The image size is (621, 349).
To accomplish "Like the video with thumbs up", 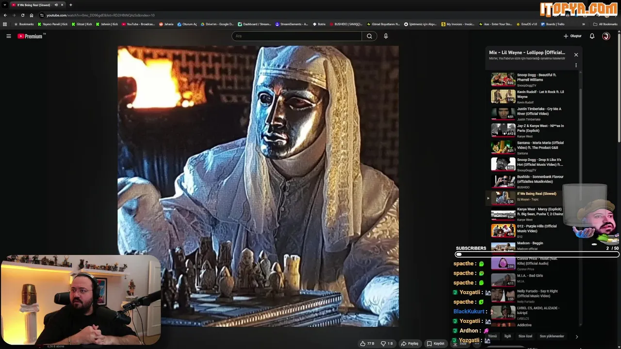I will 367,343.
